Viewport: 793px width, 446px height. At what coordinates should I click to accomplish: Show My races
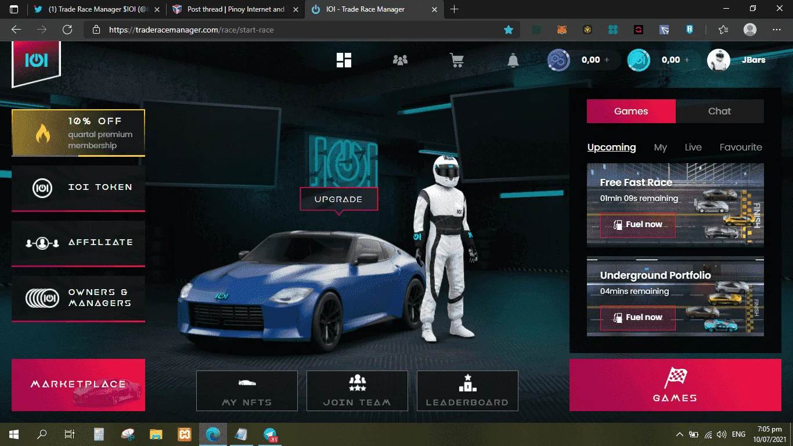tap(661, 148)
